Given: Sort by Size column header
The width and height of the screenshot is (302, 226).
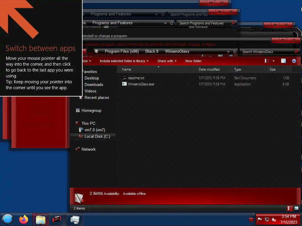Looking at the screenshot, I should (277, 69).
